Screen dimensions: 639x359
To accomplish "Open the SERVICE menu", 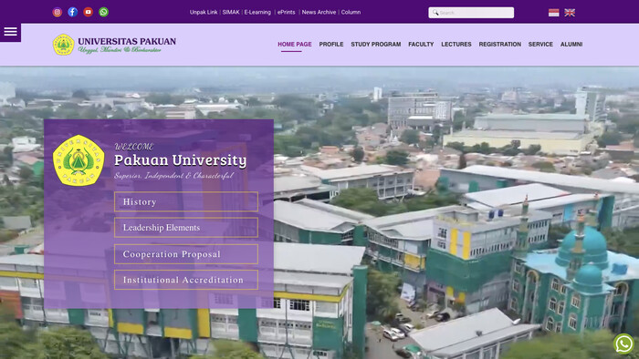I will pos(540,45).
